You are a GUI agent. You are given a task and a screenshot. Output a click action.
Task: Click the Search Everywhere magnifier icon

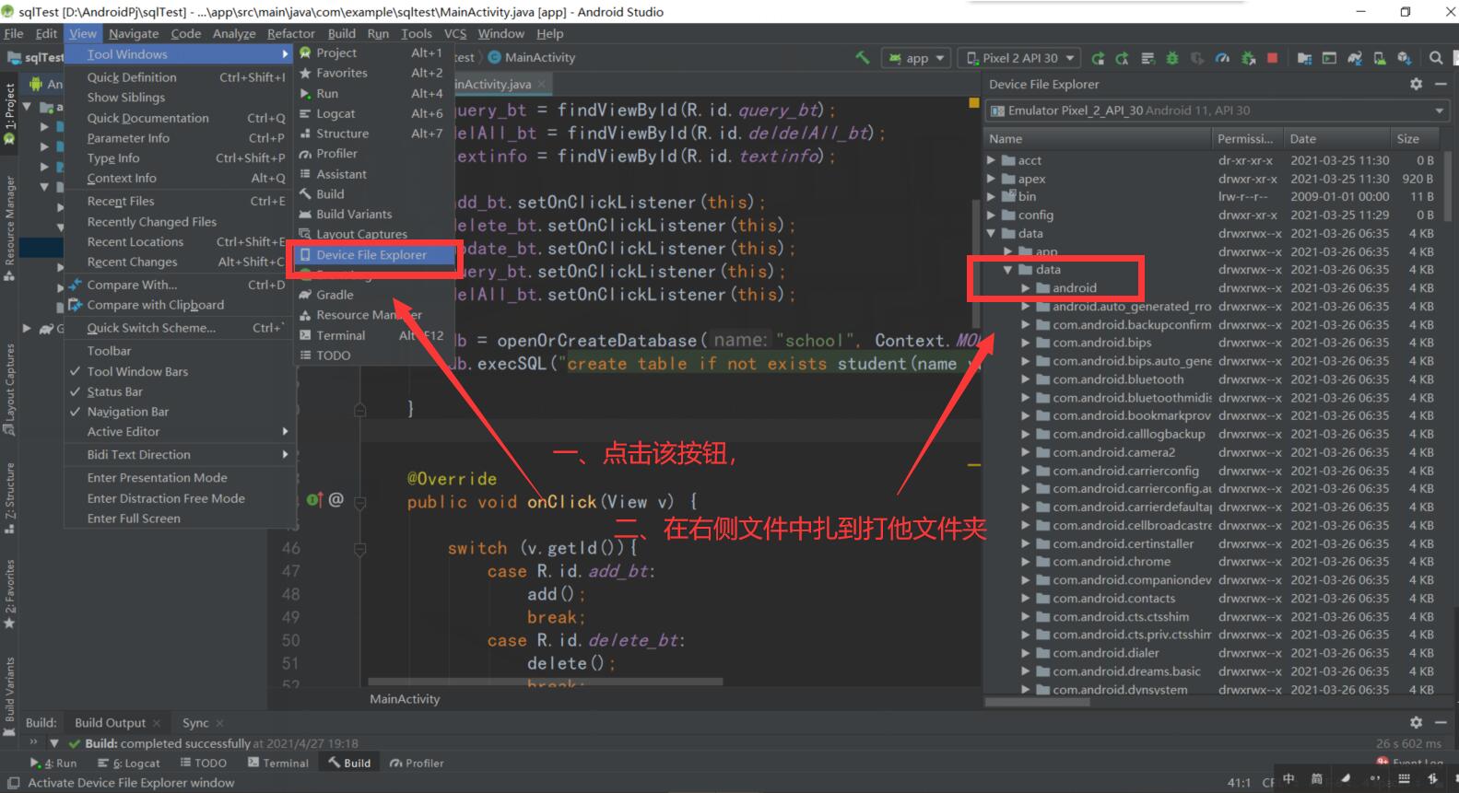pyautogui.click(x=1436, y=58)
